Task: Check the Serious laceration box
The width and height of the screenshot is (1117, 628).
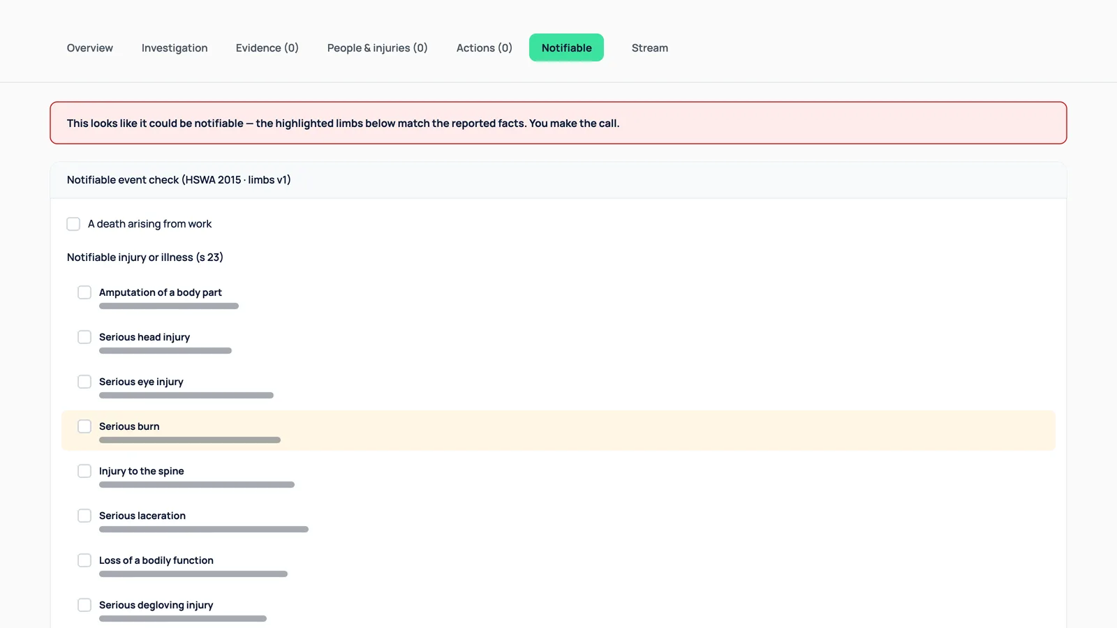Action: pyautogui.click(x=84, y=516)
